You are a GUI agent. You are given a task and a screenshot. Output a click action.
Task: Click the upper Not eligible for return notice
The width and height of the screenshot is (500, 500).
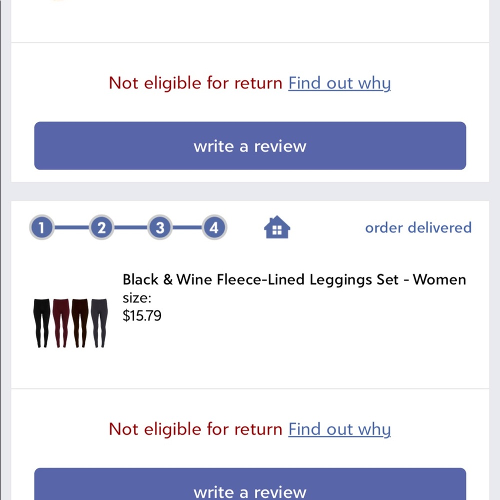[x=194, y=83]
